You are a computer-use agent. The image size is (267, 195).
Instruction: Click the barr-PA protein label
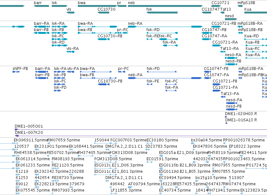(43, 69)
